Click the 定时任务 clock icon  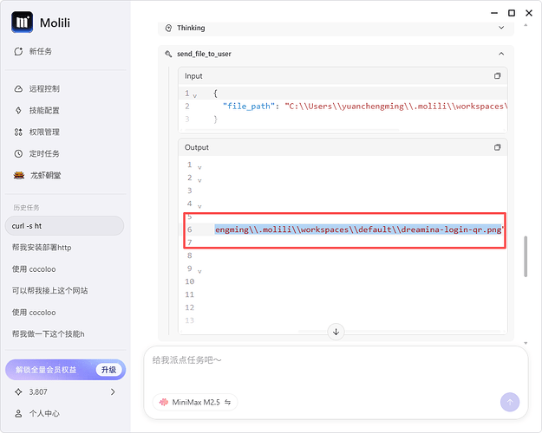pos(19,154)
